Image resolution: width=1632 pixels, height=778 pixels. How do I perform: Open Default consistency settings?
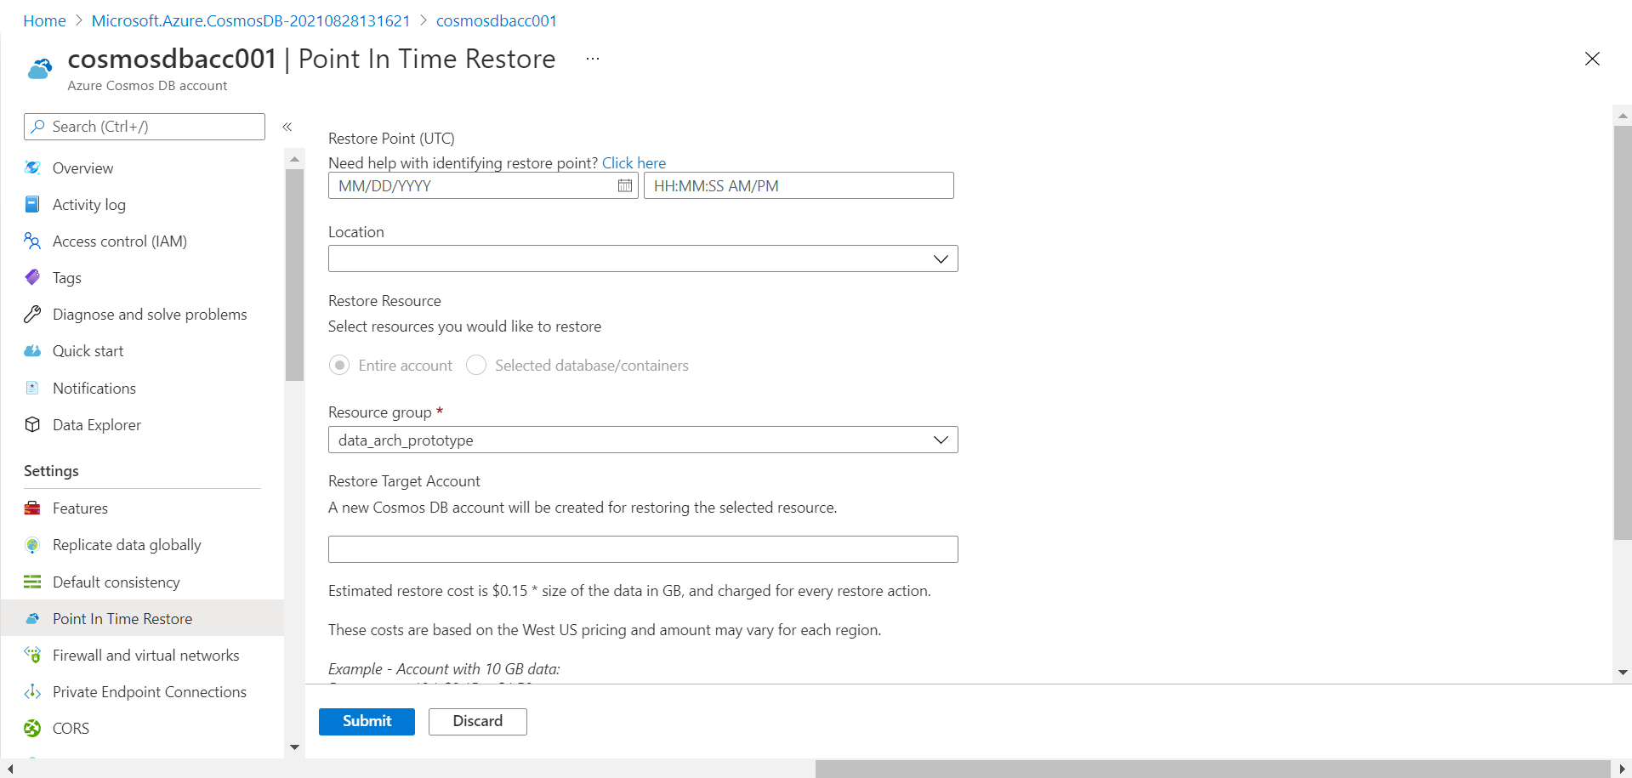pyautogui.click(x=116, y=582)
